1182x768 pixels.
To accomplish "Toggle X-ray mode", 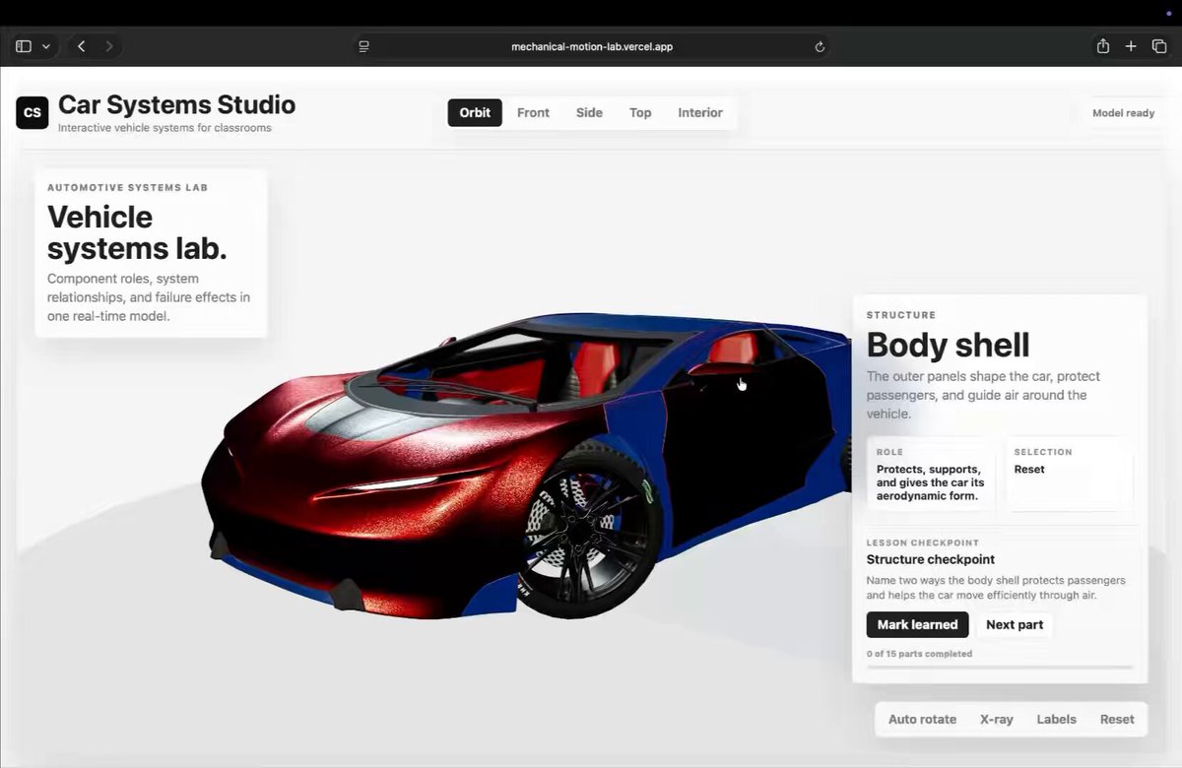I will tap(997, 719).
